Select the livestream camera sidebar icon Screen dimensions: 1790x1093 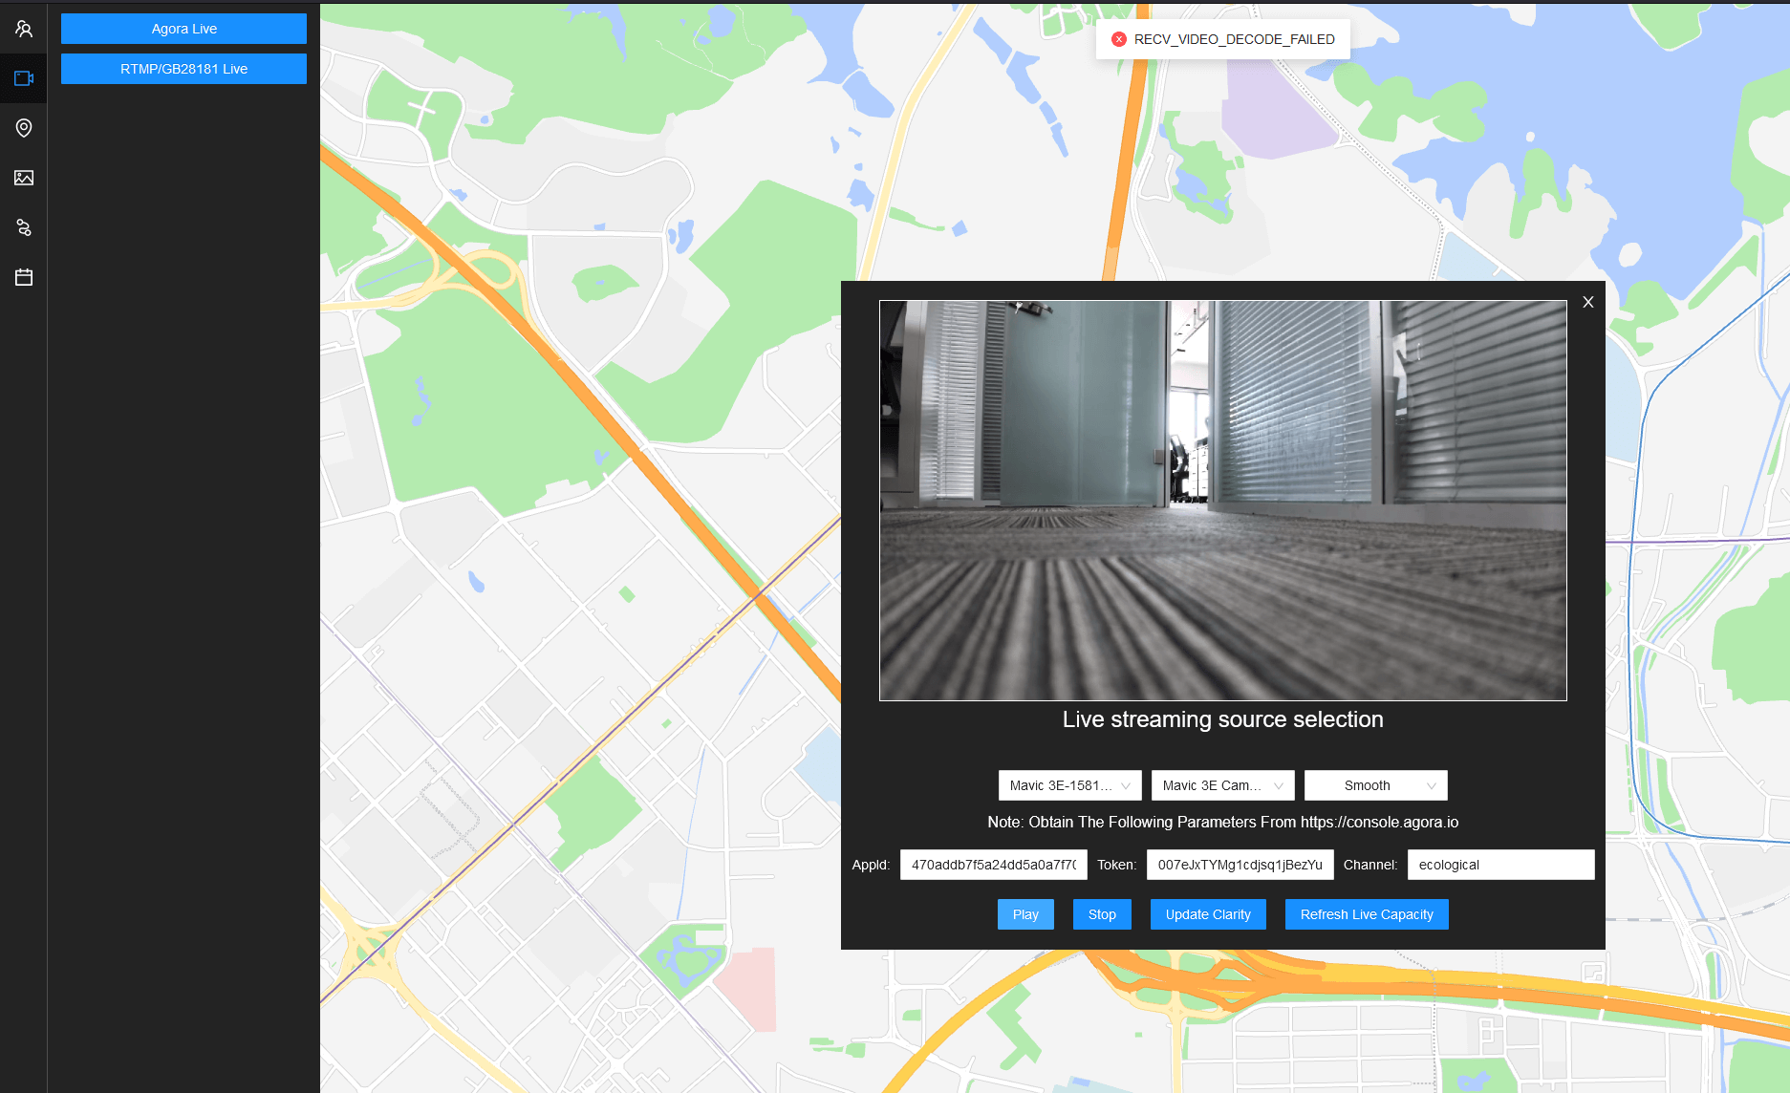pos(24,78)
